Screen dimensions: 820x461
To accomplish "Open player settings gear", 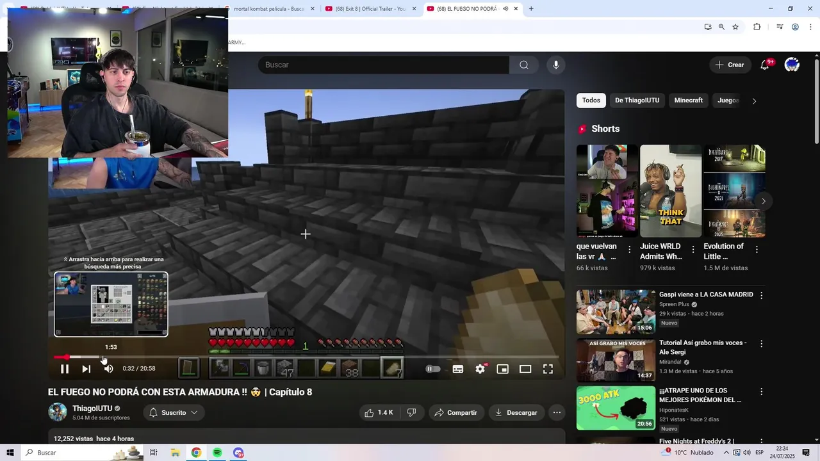I will (x=480, y=369).
